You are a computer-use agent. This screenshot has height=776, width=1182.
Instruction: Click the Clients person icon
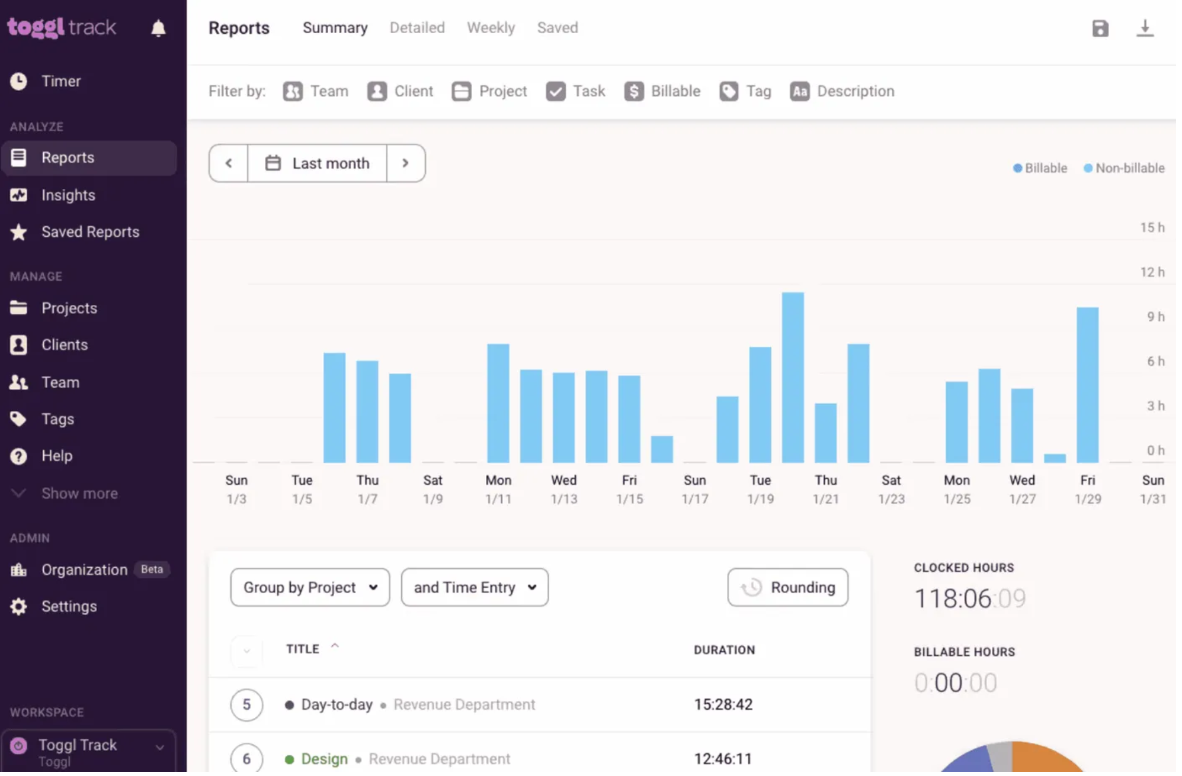[x=18, y=344]
